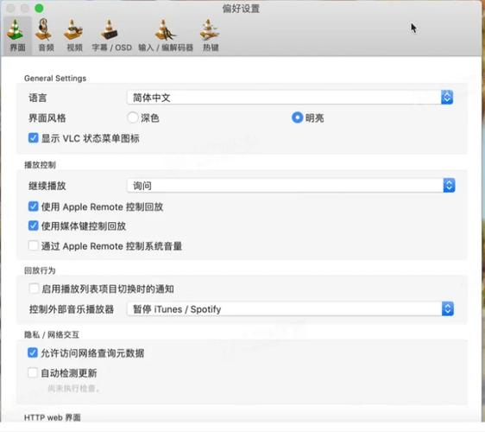Enable 自动检测更新 checkbox

click(33, 372)
